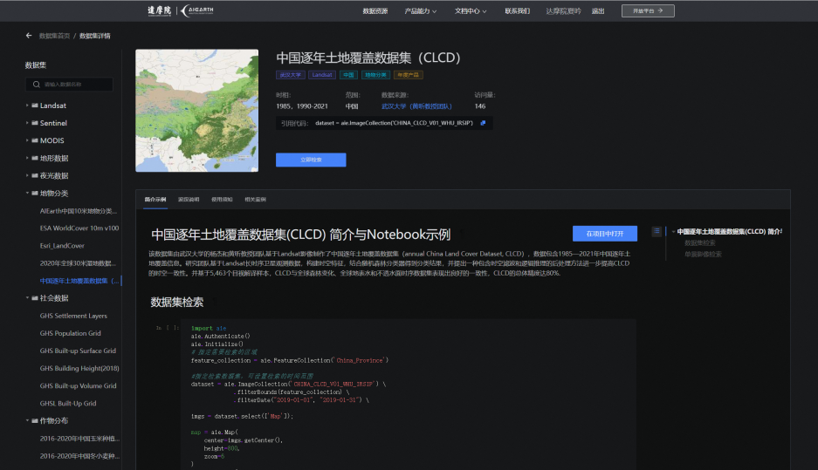Expand the Landsat tree arrow
818x470 pixels.
27,106
